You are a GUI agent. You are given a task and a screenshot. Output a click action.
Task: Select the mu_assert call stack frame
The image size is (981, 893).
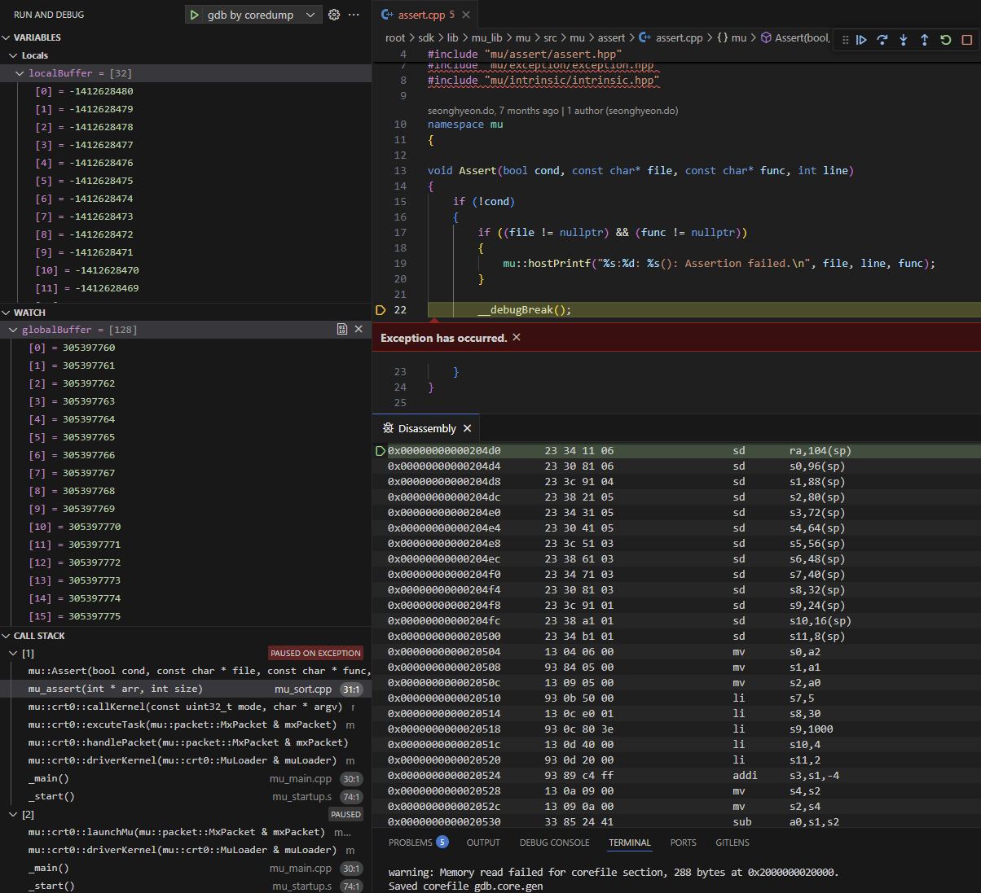click(115, 689)
